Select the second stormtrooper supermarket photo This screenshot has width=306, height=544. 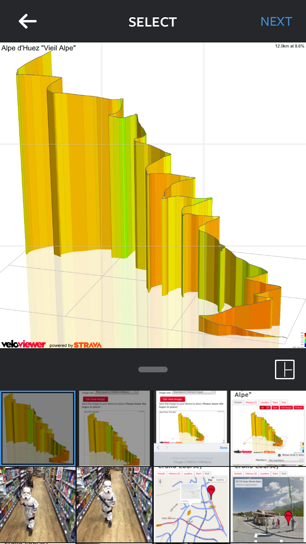pos(114,505)
